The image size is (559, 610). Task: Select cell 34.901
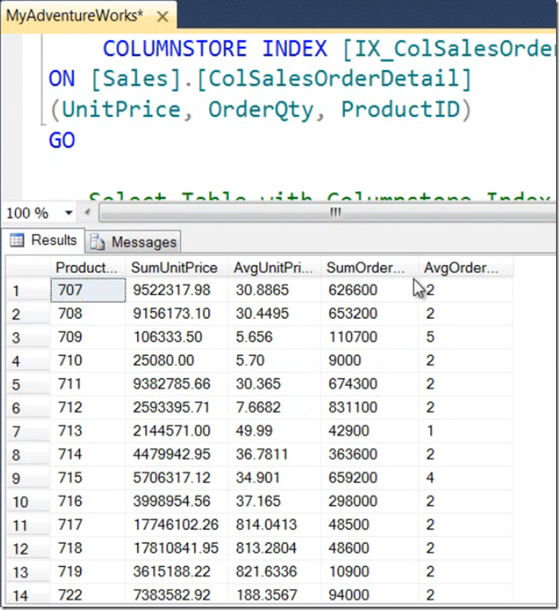[275, 477]
